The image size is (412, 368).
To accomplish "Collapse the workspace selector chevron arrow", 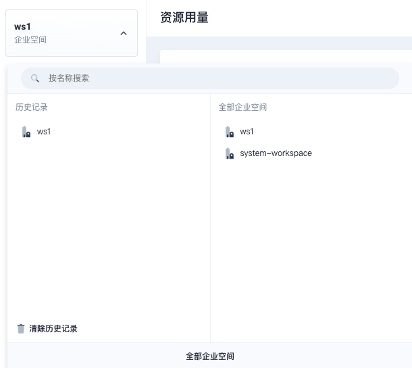I will click(124, 33).
